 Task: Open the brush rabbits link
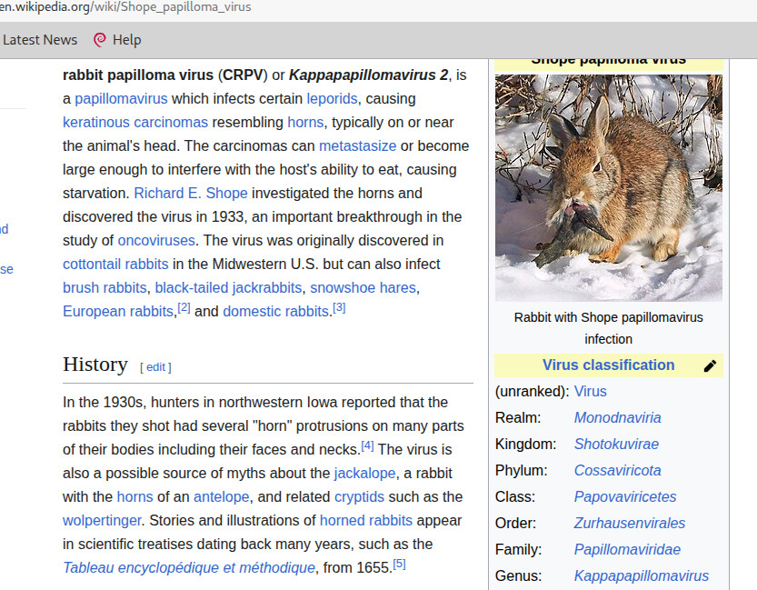point(105,288)
